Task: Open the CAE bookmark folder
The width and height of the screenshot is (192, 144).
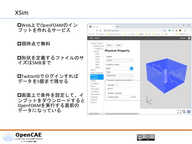Action: 148,34
